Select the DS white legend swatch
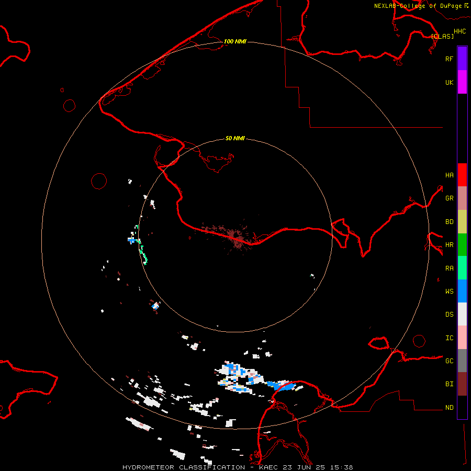 pyautogui.click(x=462, y=314)
